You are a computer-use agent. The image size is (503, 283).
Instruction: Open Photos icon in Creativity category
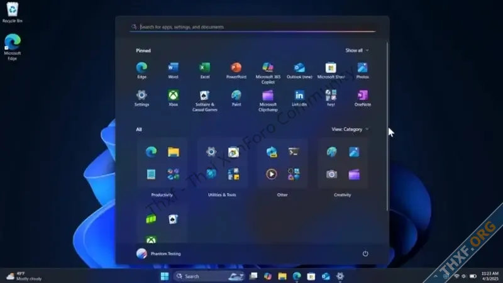[354, 152]
